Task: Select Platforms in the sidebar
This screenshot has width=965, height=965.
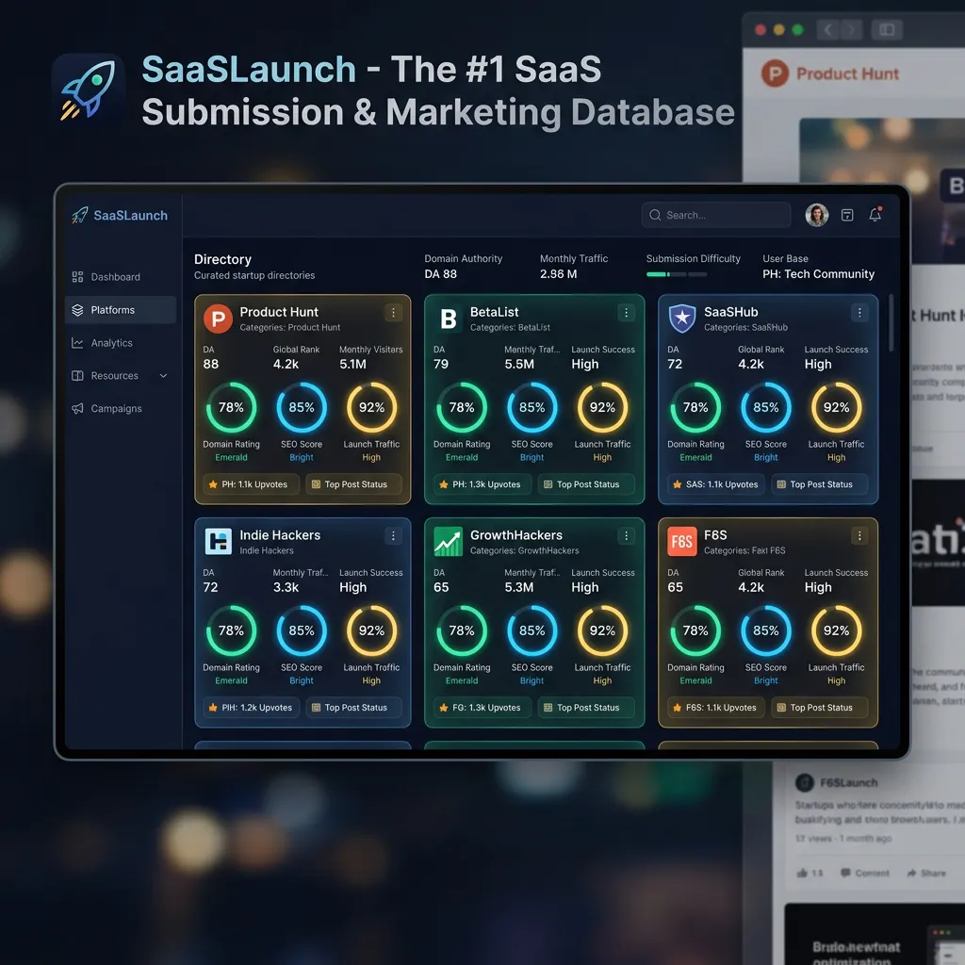Action: 121,309
